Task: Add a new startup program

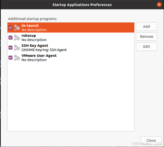Action: [x=146, y=27]
